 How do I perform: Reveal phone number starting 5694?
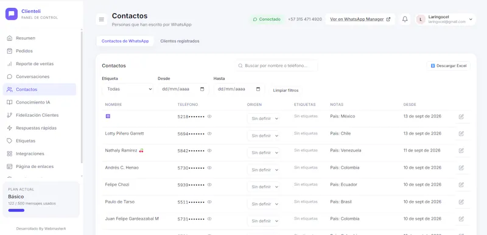(x=209, y=133)
